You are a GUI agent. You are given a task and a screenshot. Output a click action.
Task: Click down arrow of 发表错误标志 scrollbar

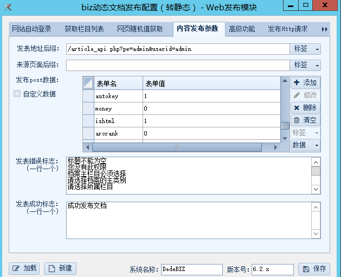point(315,189)
